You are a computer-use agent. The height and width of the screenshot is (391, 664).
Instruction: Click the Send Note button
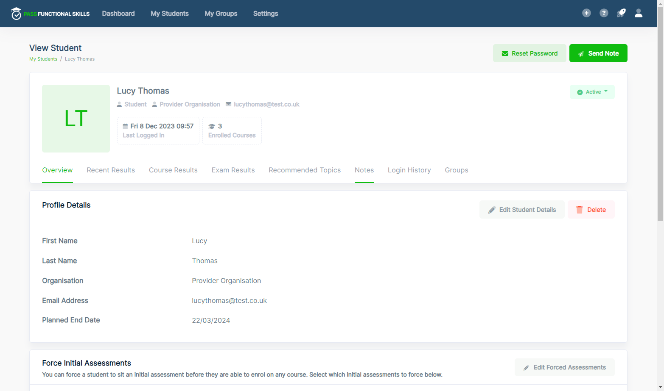coord(598,53)
